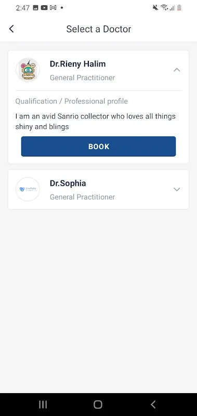Open Android recent apps button
The width and height of the screenshot is (197, 416).
43,405
